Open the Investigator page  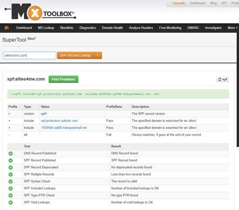pos(214,28)
